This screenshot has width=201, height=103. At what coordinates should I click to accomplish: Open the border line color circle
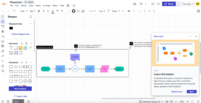tap(74, 11)
